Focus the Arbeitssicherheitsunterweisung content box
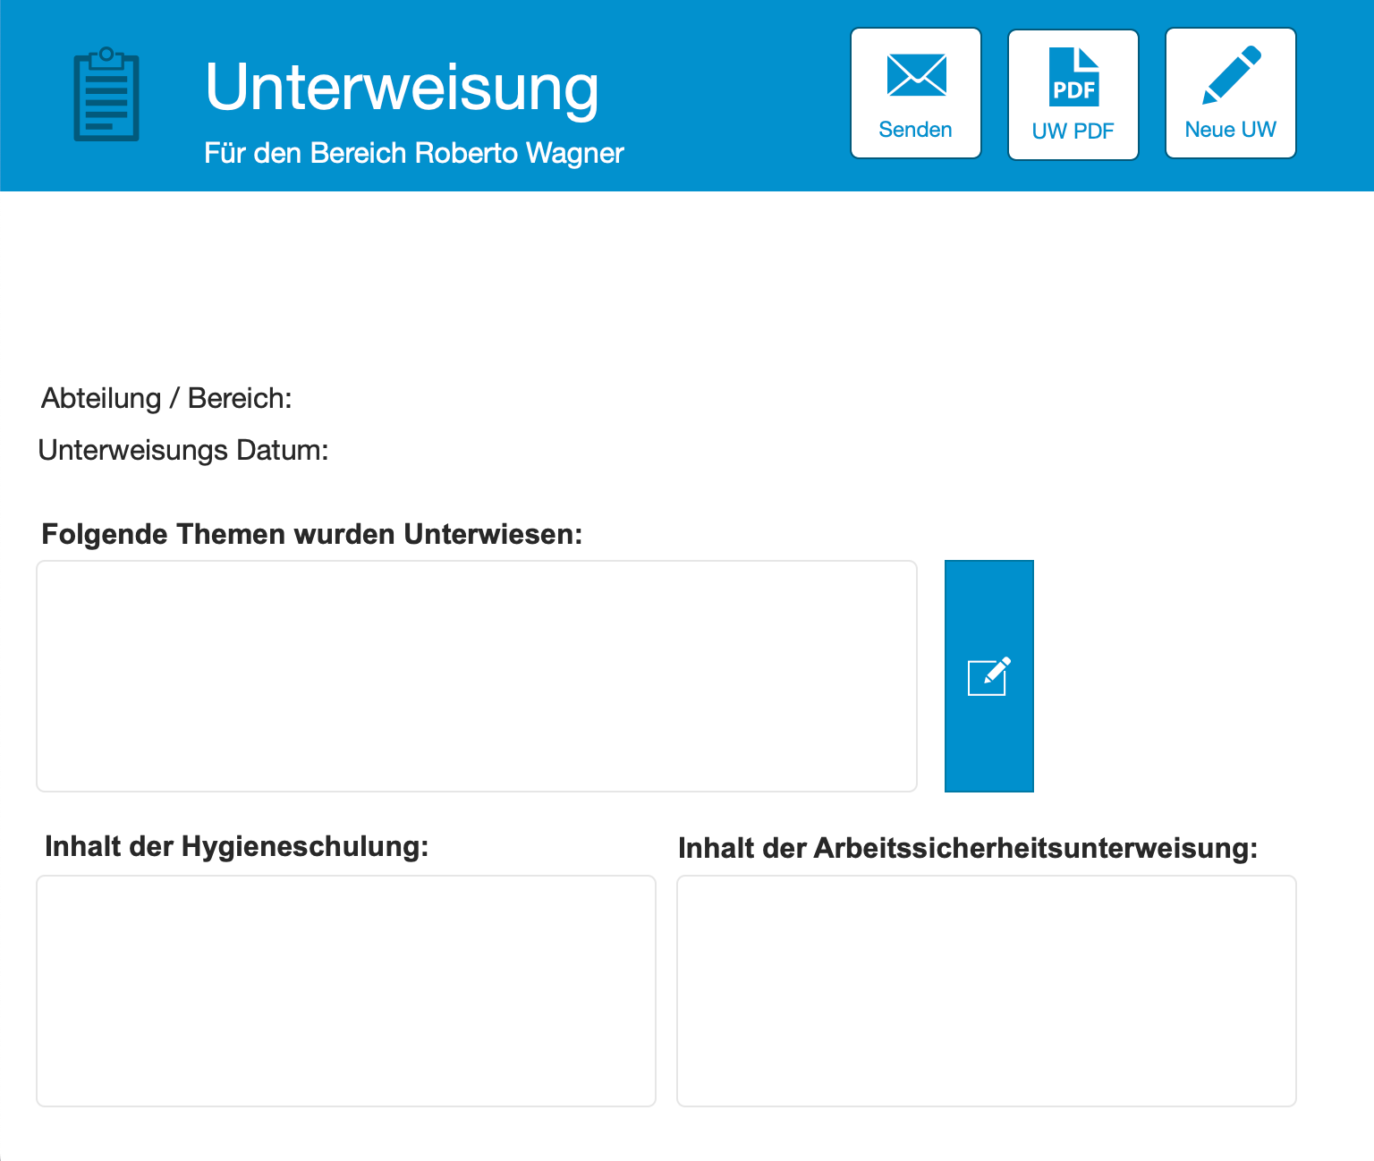The height and width of the screenshot is (1161, 1374). 986,991
